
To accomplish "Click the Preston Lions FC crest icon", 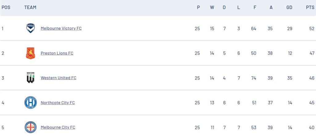I will pyautogui.click(x=31, y=53).
